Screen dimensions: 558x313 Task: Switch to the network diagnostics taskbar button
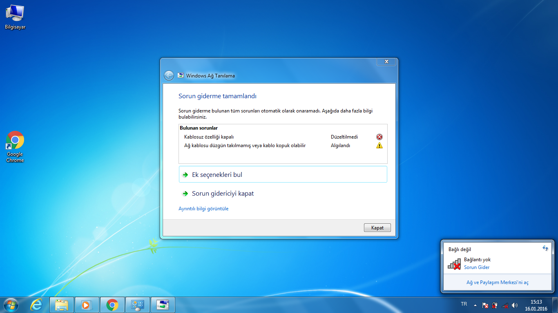(x=163, y=305)
